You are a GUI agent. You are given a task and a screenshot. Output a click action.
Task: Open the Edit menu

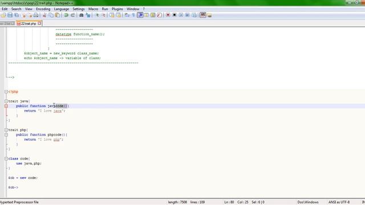[x=5, y=9]
